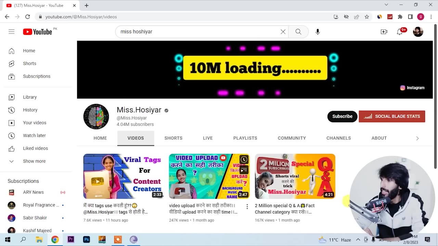The width and height of the screenshot is (438, 246).
Task: Go to the YouTube logo home link
Action: (38, 32)
